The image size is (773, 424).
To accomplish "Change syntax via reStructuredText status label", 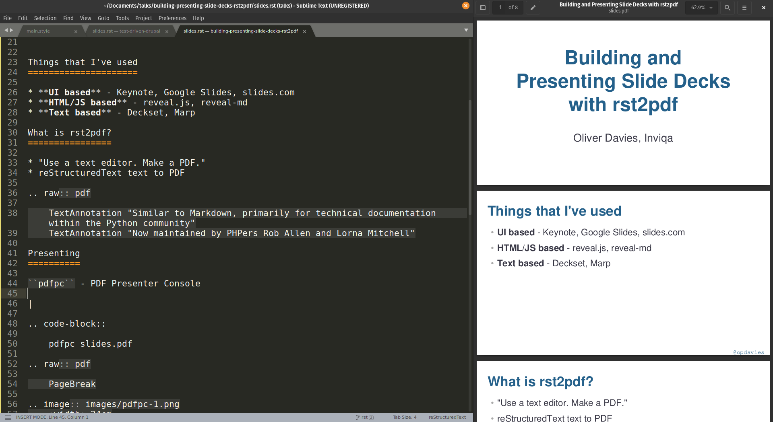I will [x=447, y=417].
